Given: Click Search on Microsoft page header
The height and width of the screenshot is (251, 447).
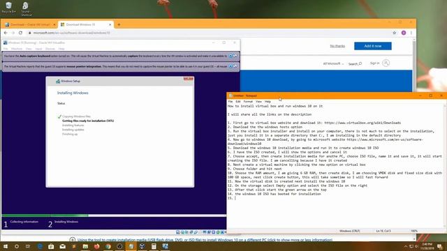Looking at the screenshot, I should point(355,63).
